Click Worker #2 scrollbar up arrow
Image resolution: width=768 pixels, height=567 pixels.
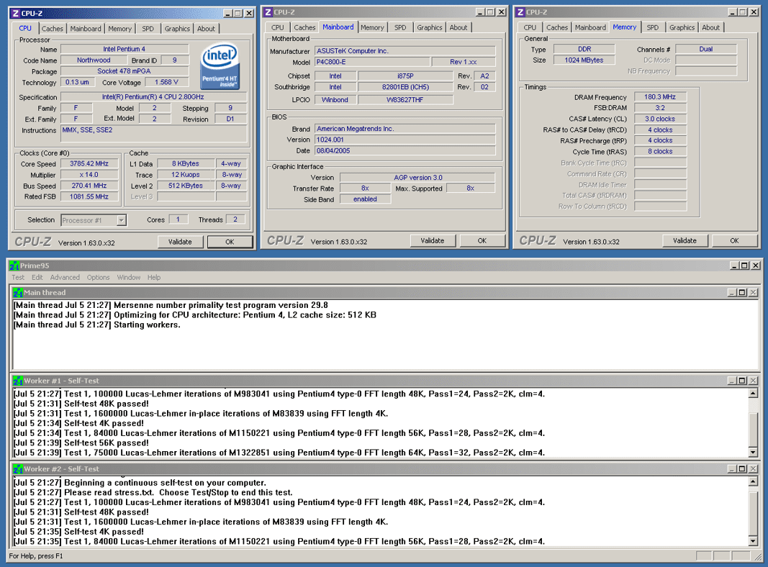tap(753, 482)
